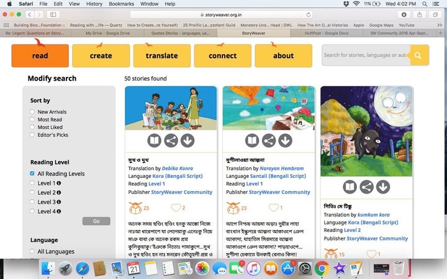Click the about navigation button
Viewport: 447px width, 279px height.
click(x=283, y=56)
